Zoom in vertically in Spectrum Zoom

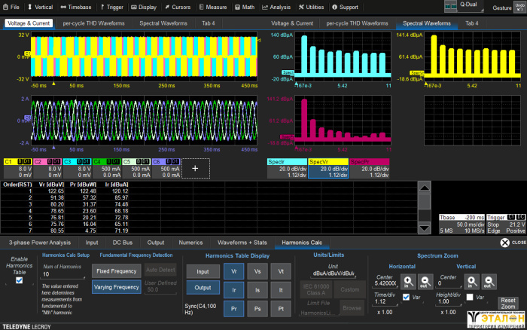click(x=471, y=280)
